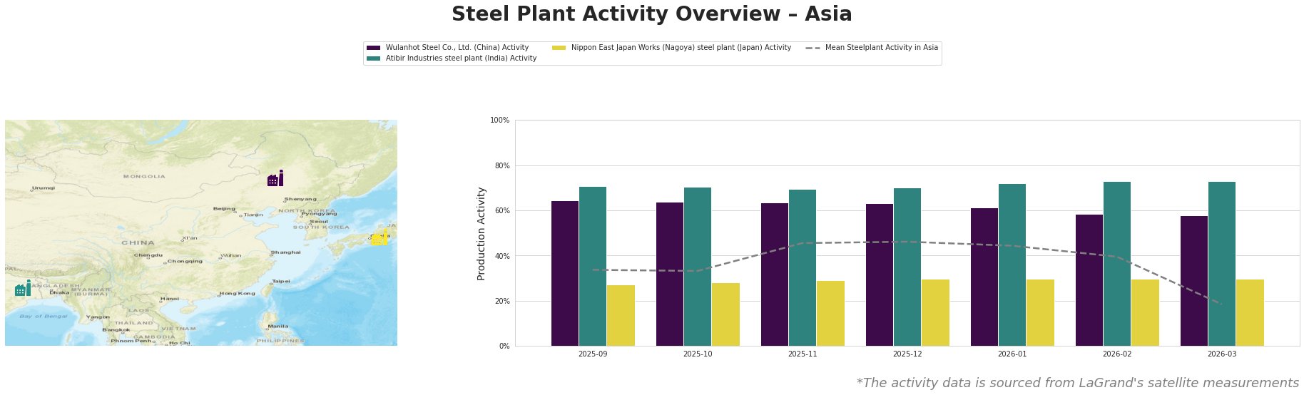Click the Steel Plant Activity Overview title
1304x395 pixels.
(x=651, y=14)
